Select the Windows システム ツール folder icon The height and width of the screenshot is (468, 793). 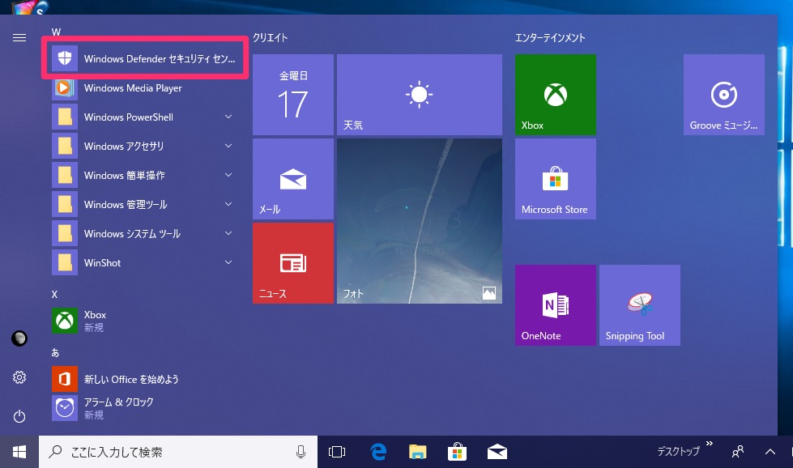[x=65, y=233]
